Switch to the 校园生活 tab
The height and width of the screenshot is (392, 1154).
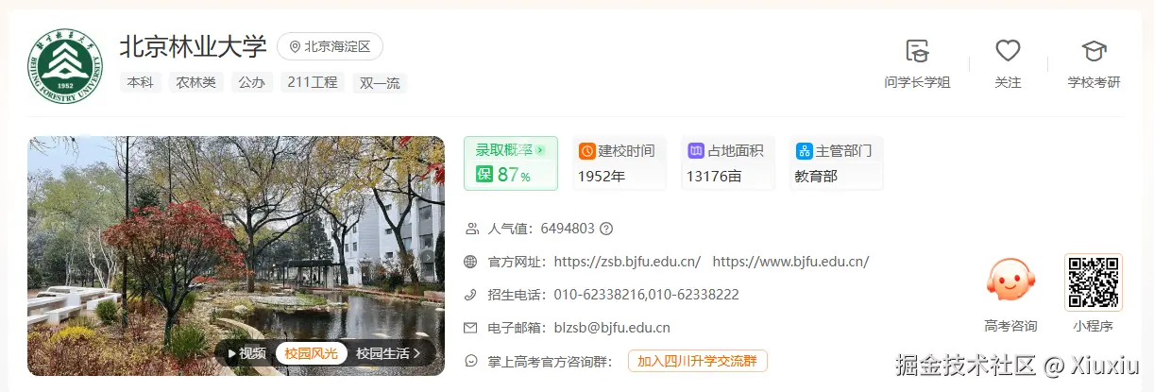coord(382,354)
